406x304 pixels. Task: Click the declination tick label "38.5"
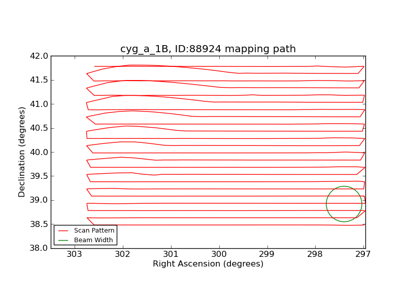(x=39, y=224)
